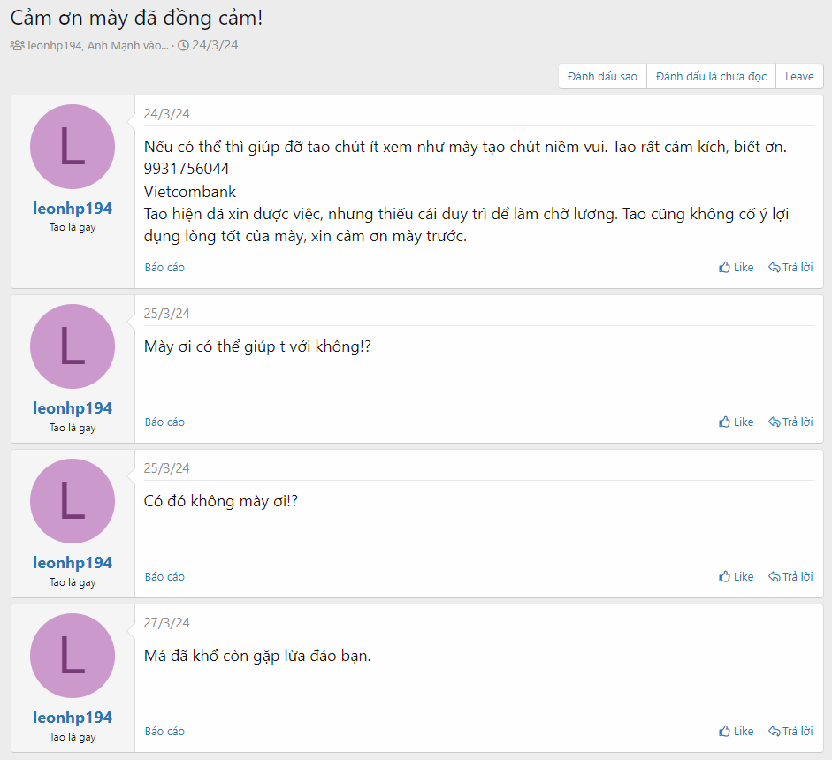Click reply arrow on the 24/3/24 message
Image resolution: width=832 pixels, height=760 pixels.
(774, 267)
